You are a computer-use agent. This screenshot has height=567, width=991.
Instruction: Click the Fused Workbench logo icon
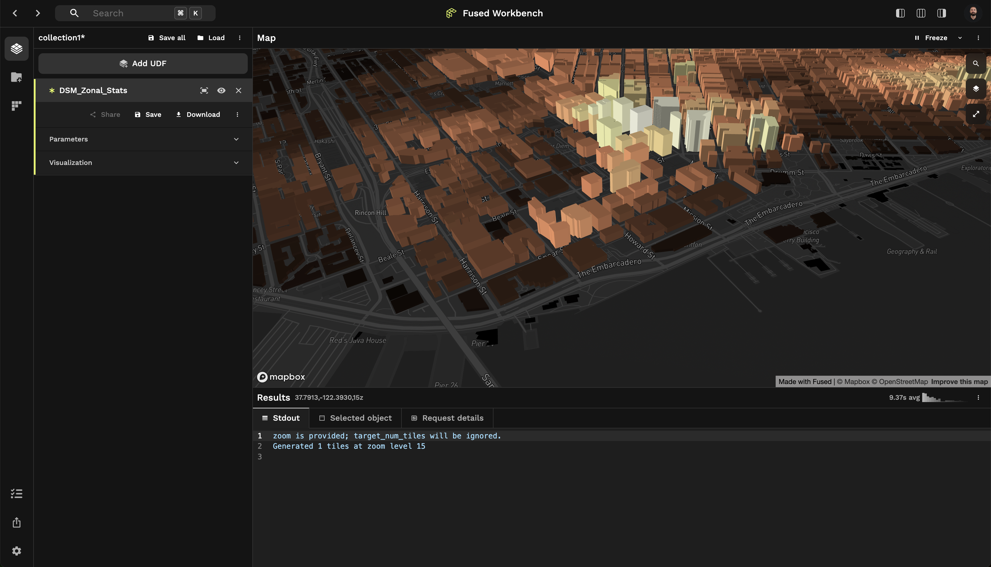[x=451, y=13]
